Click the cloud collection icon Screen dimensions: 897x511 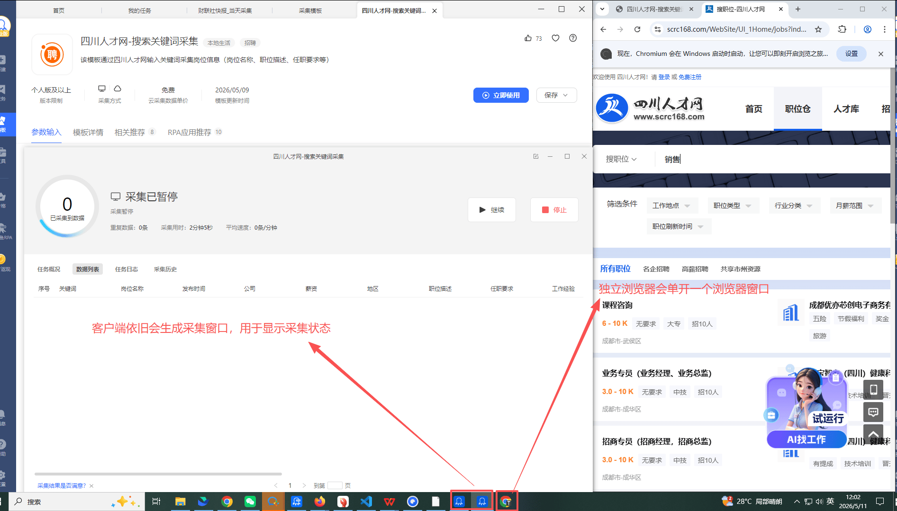[x=118, y=89]
